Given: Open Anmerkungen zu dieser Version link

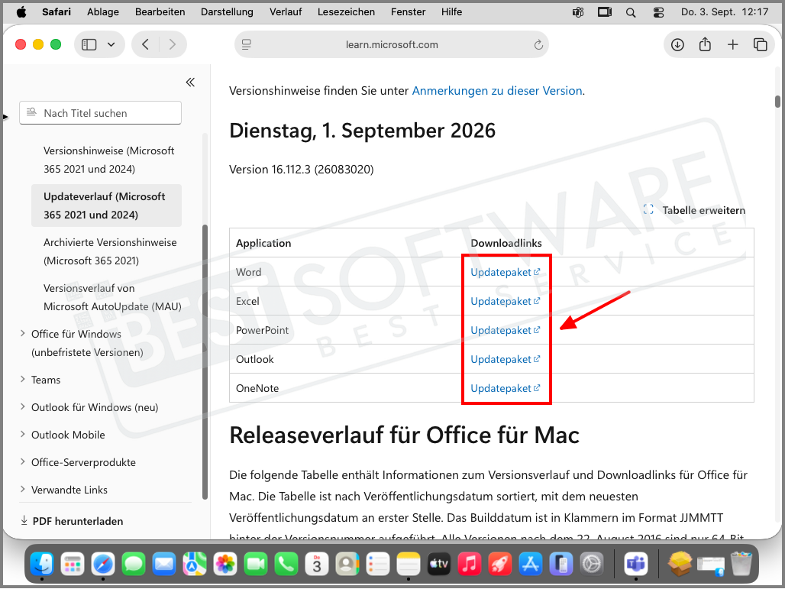Looking at the screenshot, I should pos(496,91).
